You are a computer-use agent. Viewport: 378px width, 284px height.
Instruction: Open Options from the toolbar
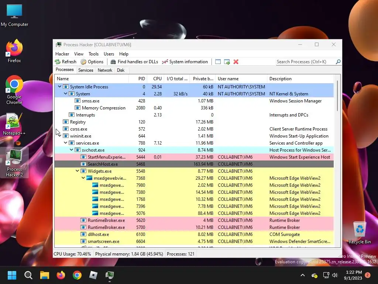coord(92,62)
